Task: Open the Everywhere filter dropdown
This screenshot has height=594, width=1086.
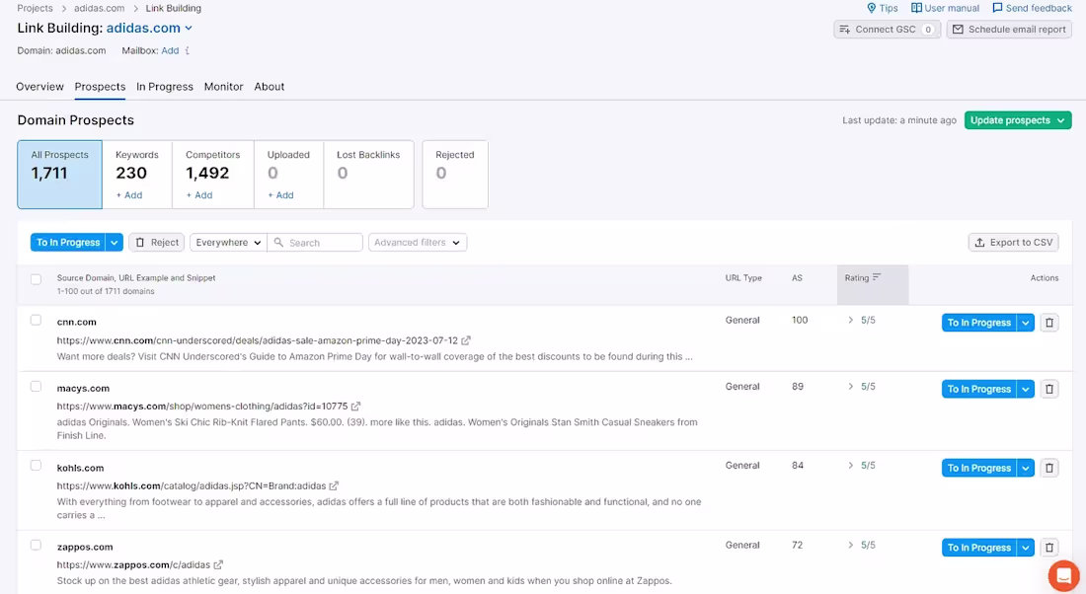Action: tap(227, 242)
